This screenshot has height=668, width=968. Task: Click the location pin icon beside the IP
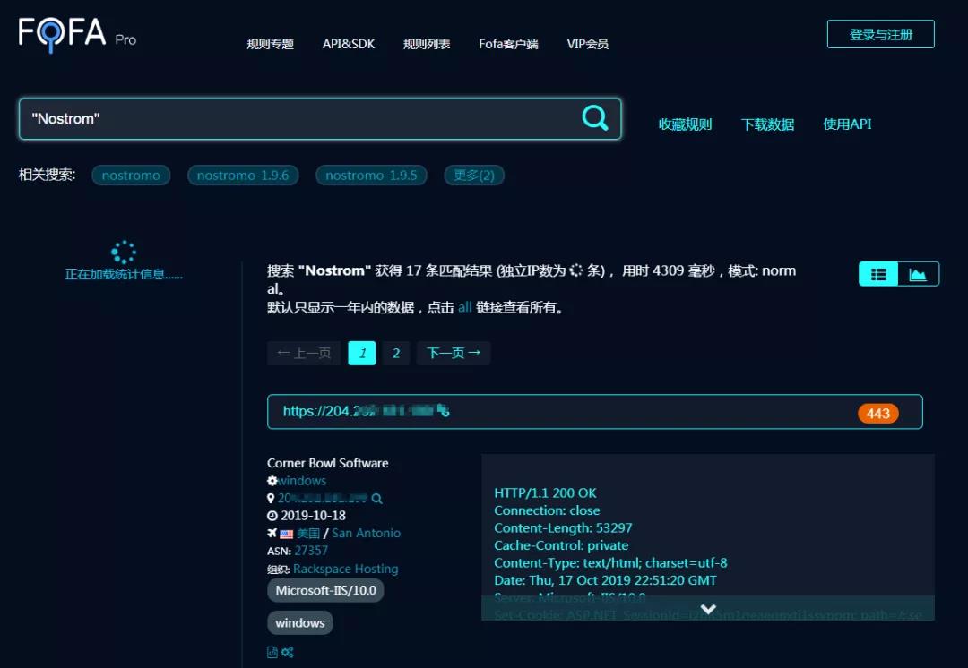(271, 499)
